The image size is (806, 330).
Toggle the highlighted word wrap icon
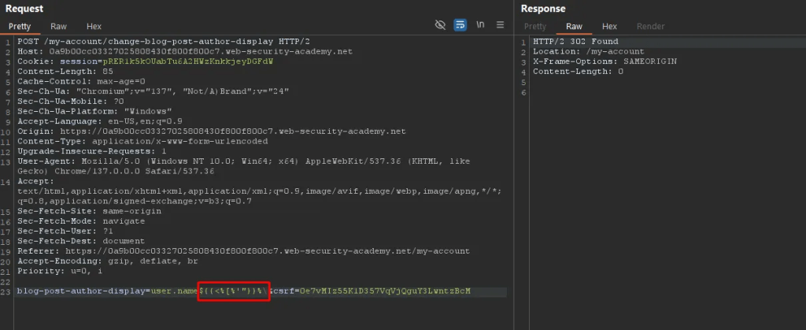460,25
